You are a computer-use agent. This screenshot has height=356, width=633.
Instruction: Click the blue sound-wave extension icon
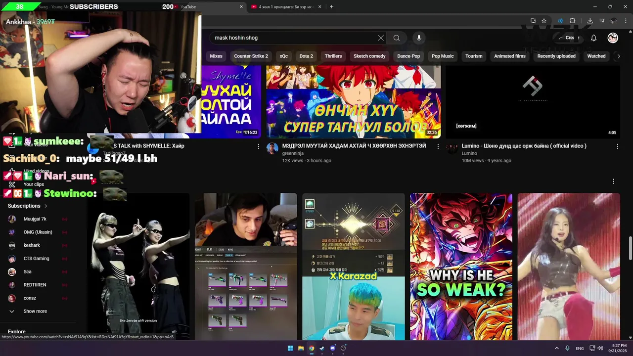tap(560, 21)
